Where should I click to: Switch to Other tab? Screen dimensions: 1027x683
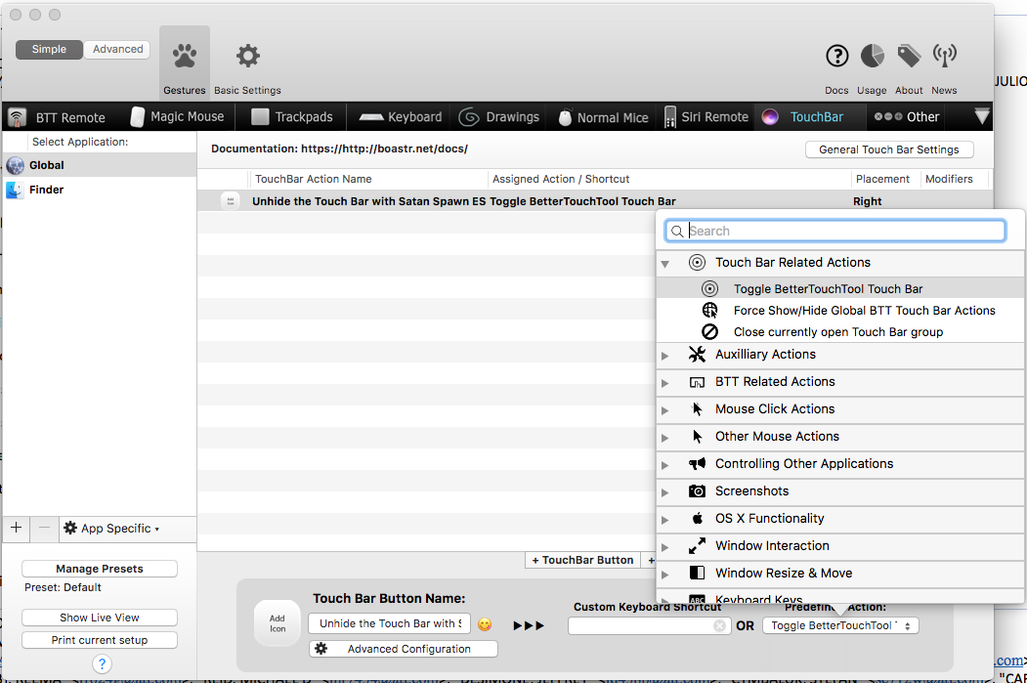(907, 116)
